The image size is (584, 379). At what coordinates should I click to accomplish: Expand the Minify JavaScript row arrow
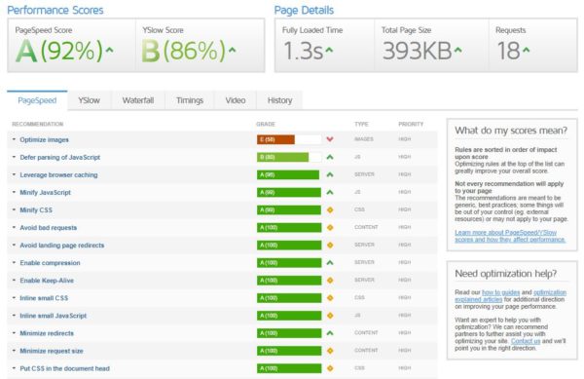[x=14, y=192]
